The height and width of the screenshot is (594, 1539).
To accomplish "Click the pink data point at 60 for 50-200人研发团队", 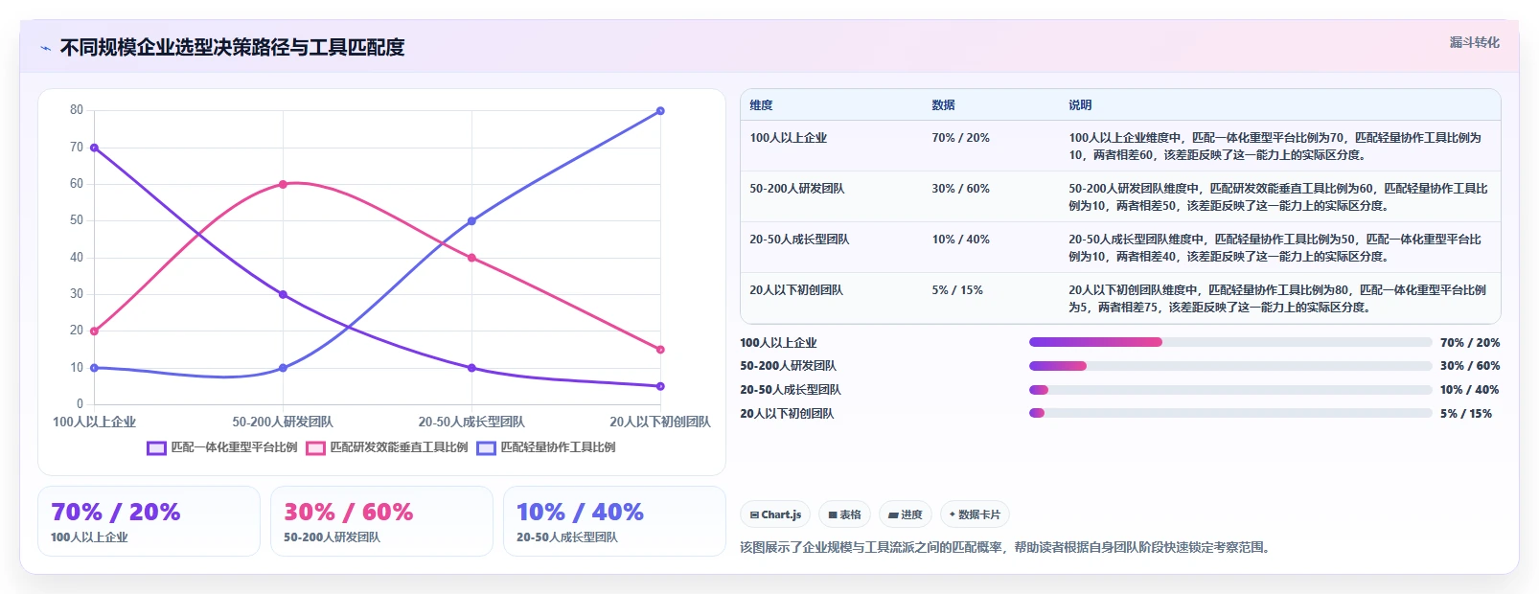I will pyautogui.click(x=283, y=184).
